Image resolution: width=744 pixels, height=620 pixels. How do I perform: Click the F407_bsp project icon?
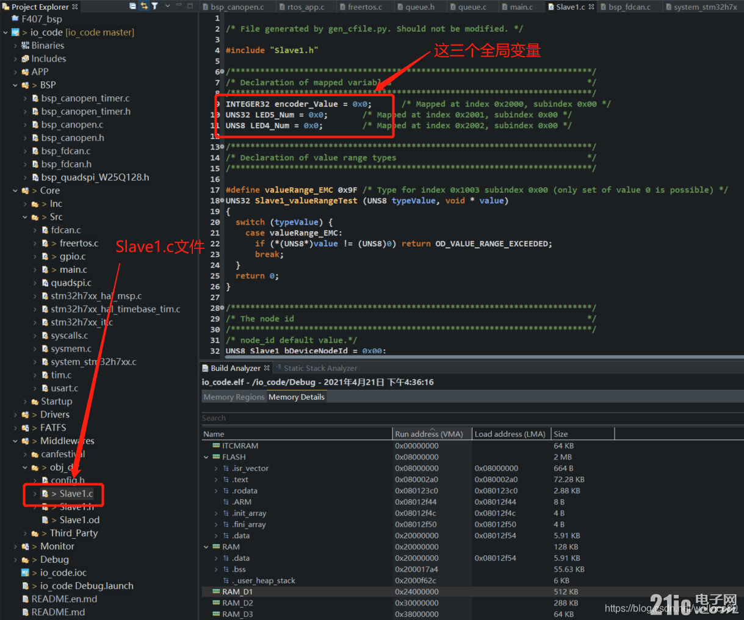pyautogui.click(x=15, y=19)
